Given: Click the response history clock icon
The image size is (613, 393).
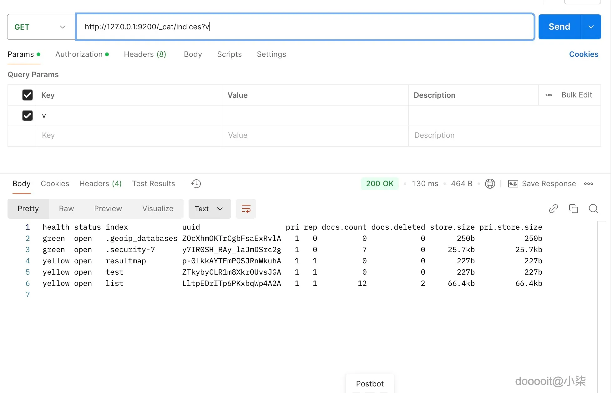Looking at the screenshot, I should (x=196, y=184).
